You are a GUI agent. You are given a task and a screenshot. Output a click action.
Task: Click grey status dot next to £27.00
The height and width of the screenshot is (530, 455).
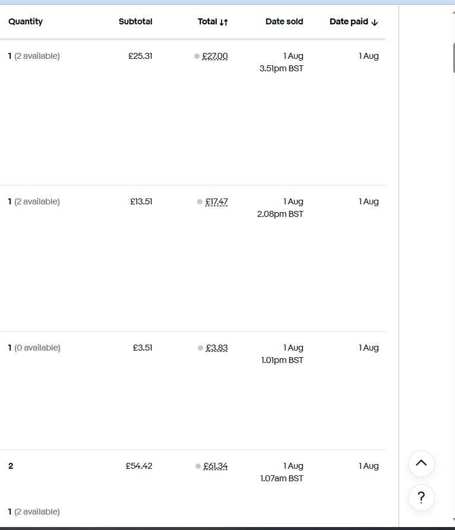tap(197, 56)
